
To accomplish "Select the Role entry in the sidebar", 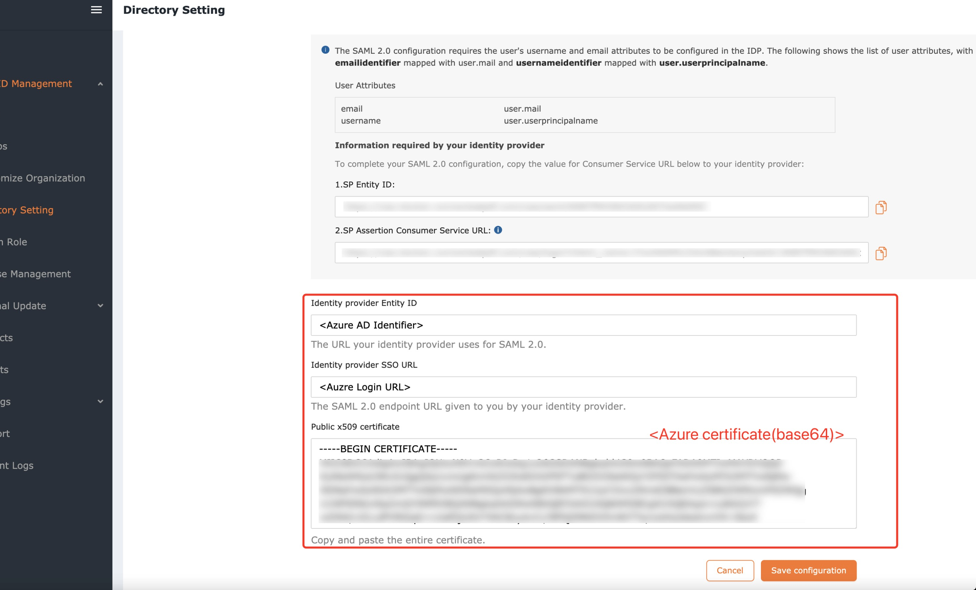I will [x=13, y=242].
